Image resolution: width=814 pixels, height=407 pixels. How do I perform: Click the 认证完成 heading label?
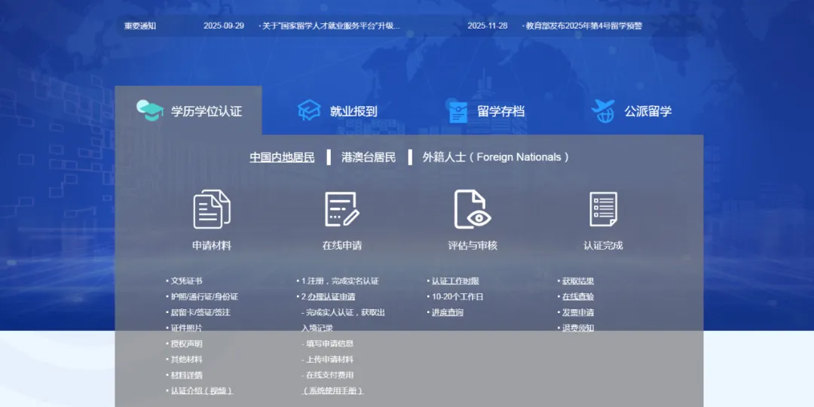tap(603, 245)
